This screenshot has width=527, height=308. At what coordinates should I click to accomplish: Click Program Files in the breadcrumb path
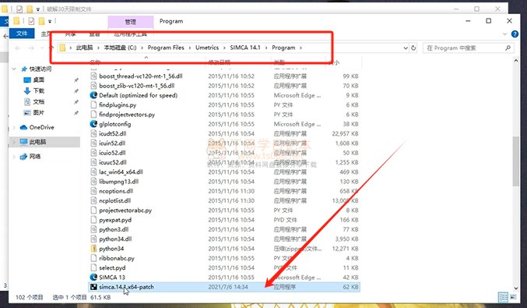coord(166,48)
